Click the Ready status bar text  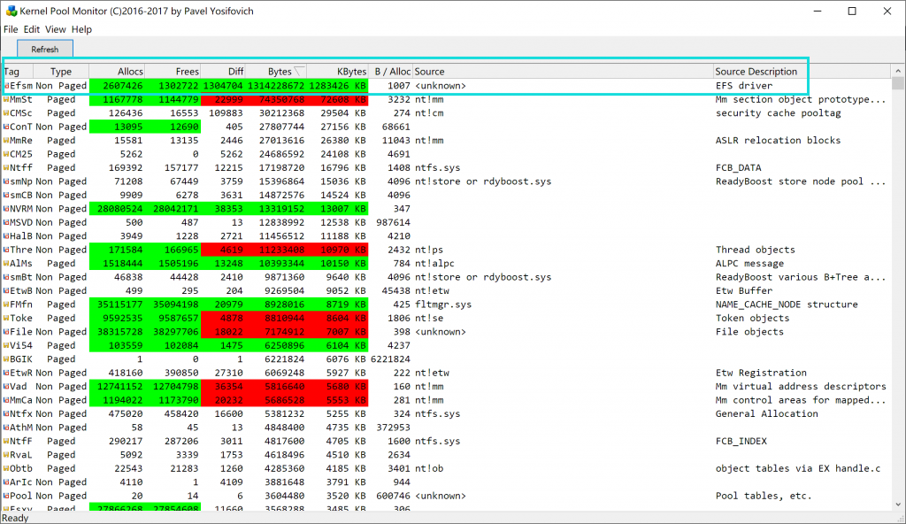pyautogui.click(x=15, y=518)
